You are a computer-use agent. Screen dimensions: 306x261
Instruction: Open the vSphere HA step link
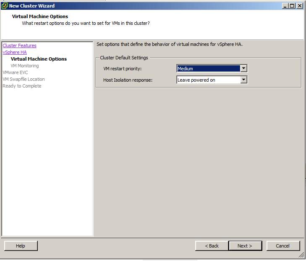[15, 52]
